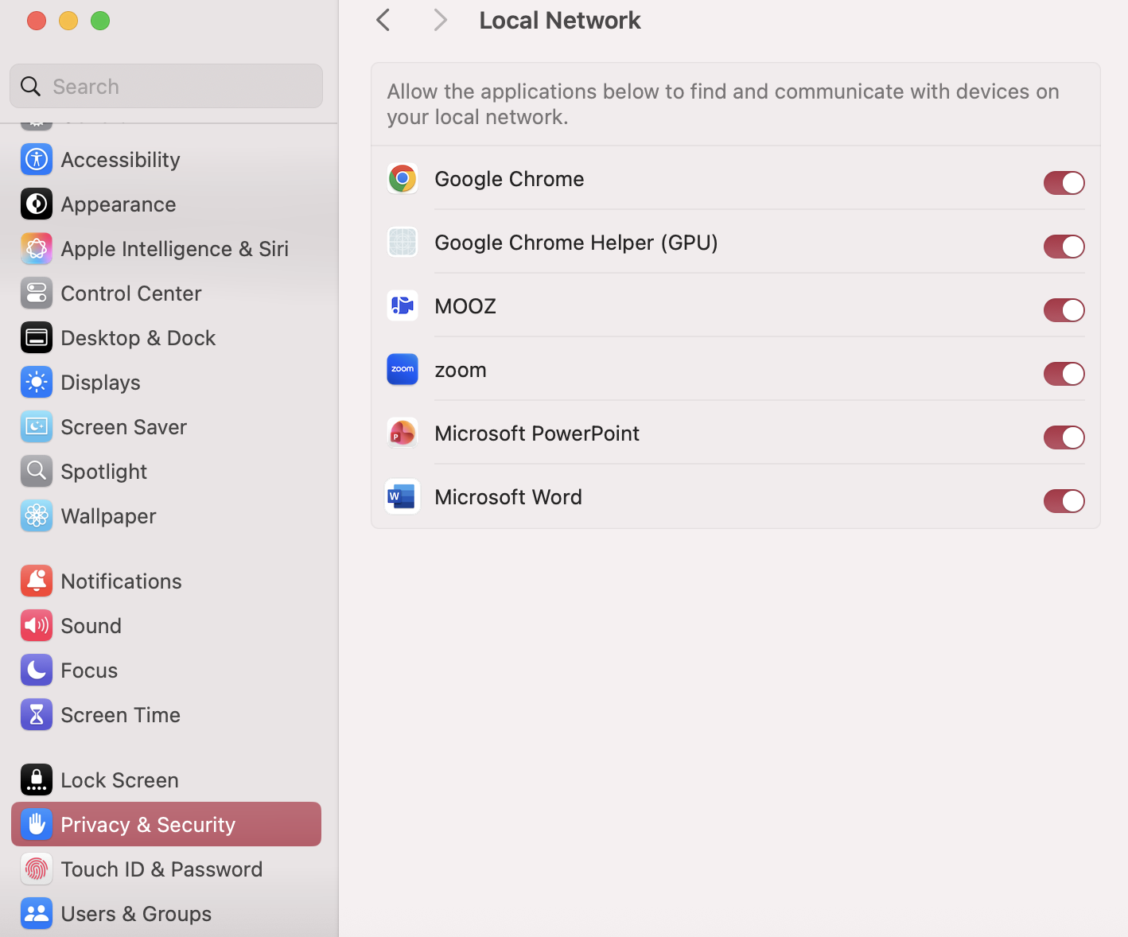Image resolution: width=1128 pixels, height=937 pixels.
Task: Disable local network access for Google Chrome
Action: point(1064,183)
